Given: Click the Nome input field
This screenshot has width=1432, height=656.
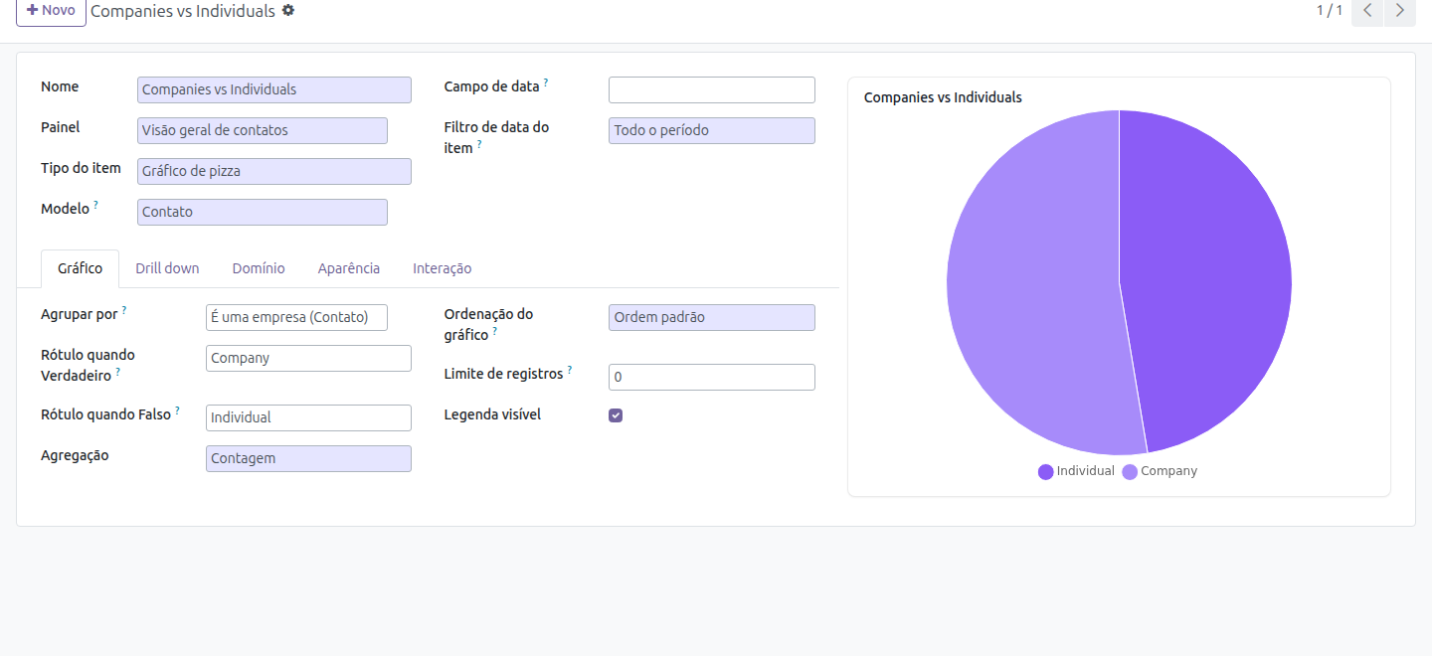Looking at the screenshot, I should coord(274,89).
